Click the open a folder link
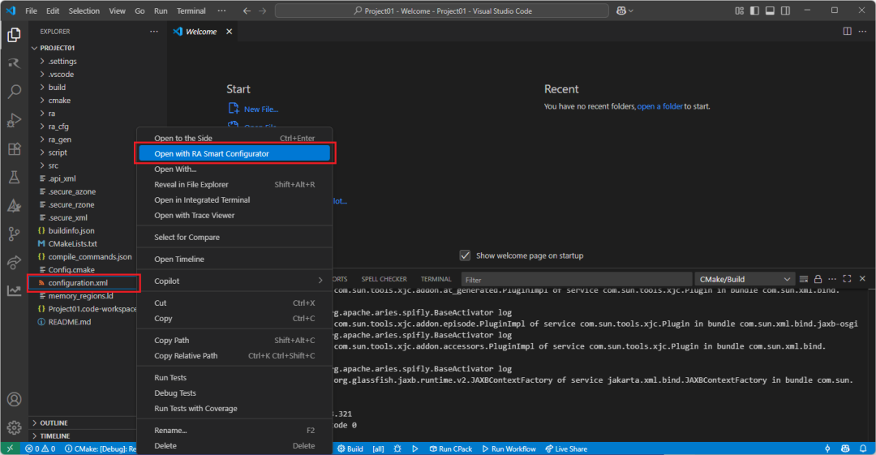Viewport: 876px width, 455px height. pyautogui.click(x=659, y=106)
